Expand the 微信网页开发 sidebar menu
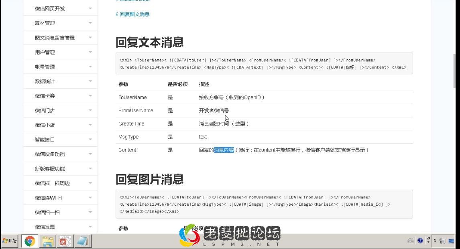 tap(61, 8)
